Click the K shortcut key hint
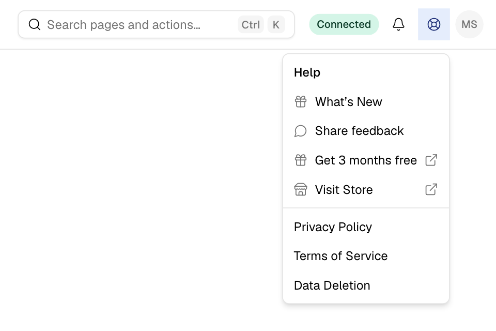The image size is (496, 331). point(276,25)
